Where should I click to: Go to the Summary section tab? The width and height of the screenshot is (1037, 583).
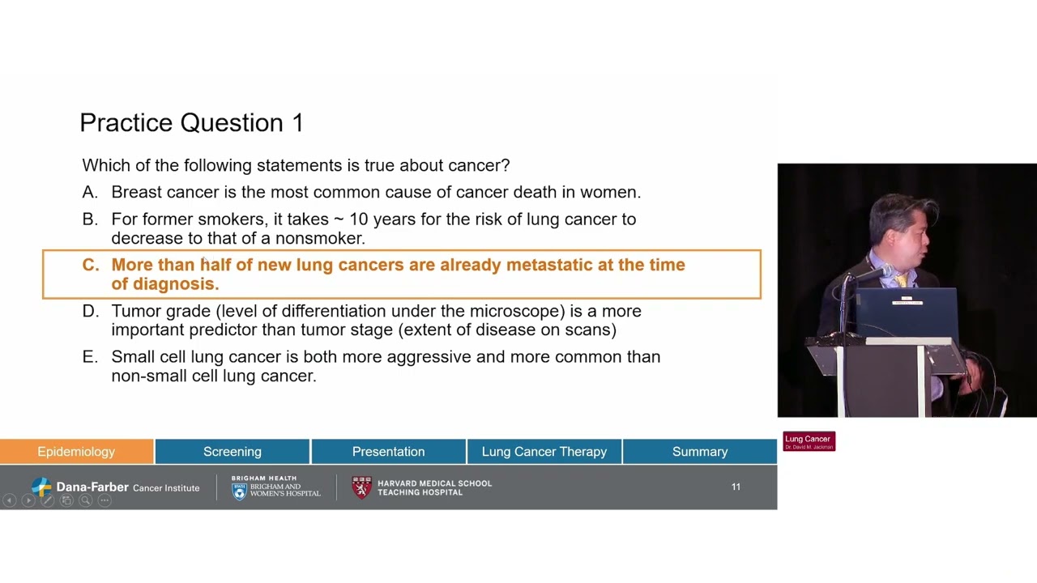point(700,452)
